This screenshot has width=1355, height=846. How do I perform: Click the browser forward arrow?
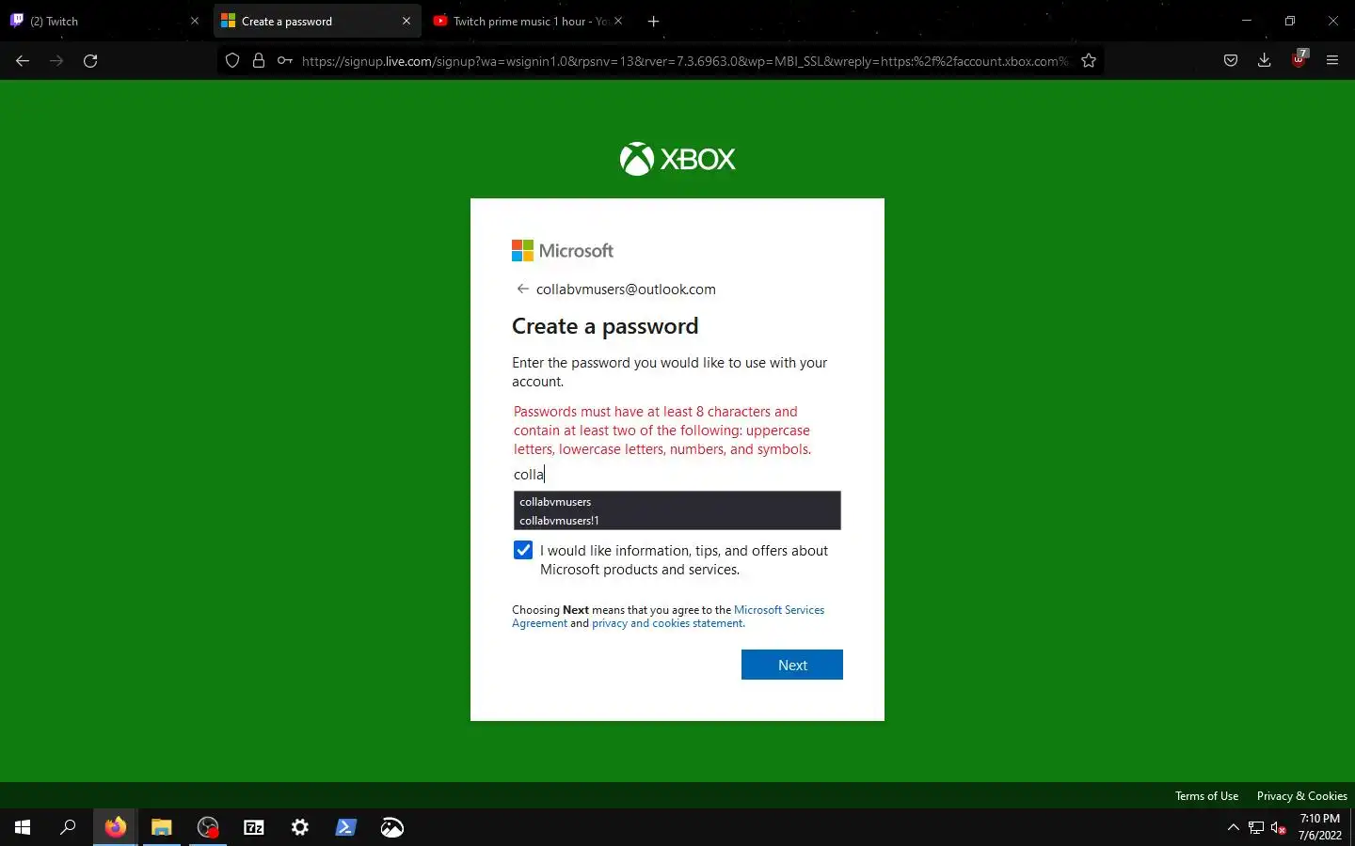[56, 60]
